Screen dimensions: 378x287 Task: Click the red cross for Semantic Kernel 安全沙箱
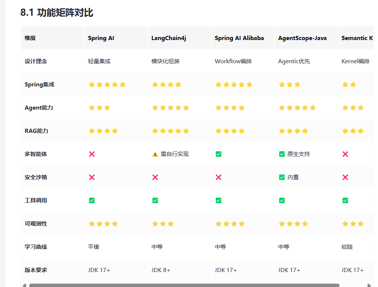tap(345, 177)
